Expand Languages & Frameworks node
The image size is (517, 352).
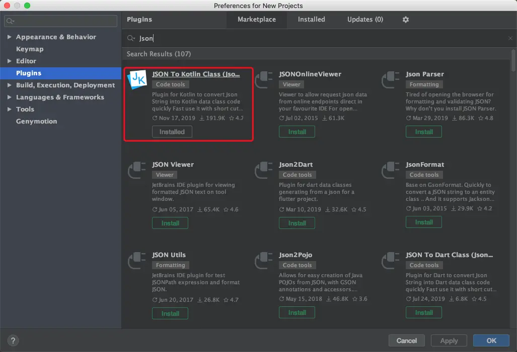point(9,97)
